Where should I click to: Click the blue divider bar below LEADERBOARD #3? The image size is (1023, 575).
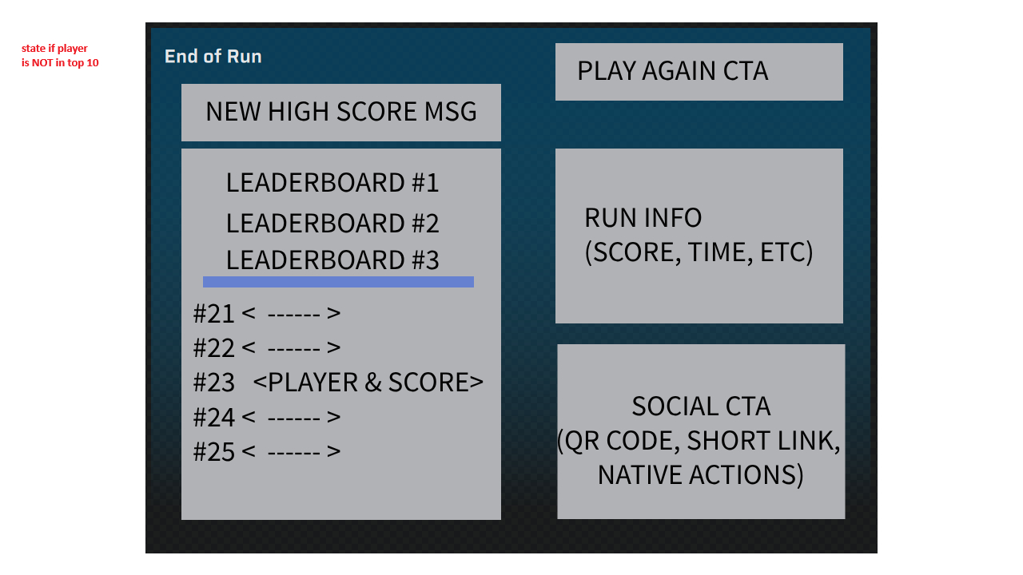(x=338, y=282)
